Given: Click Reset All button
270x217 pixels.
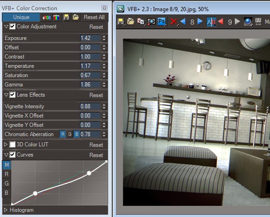Looking at the screenshot, I should click(x=94, y=17).
